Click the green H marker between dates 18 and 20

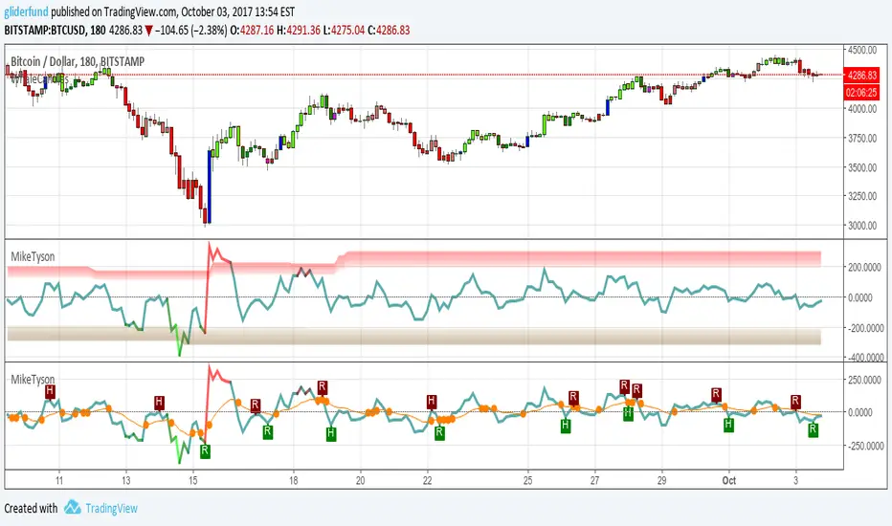[330, 434]
